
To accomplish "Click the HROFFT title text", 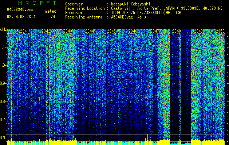I will pos(37,3).
